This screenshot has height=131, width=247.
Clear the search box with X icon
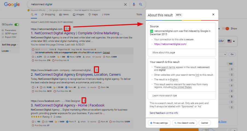point(125,5)
